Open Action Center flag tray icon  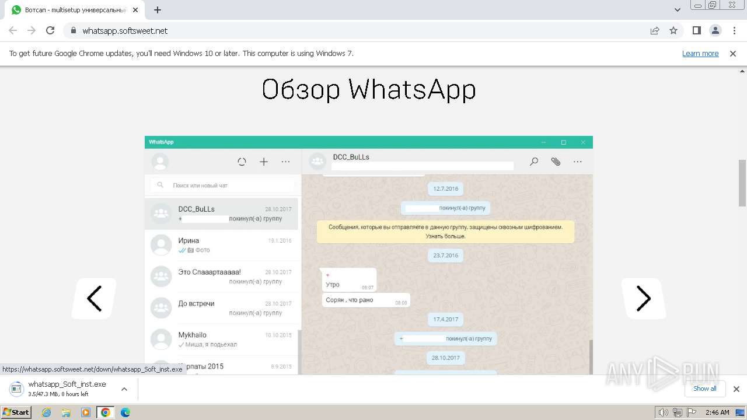click(691, 412)
